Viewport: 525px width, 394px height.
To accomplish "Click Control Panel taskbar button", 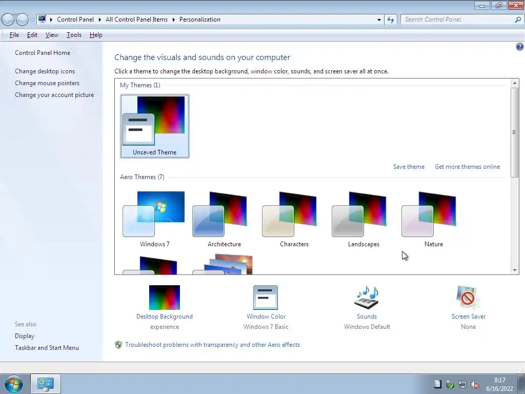I will point(46,384).
